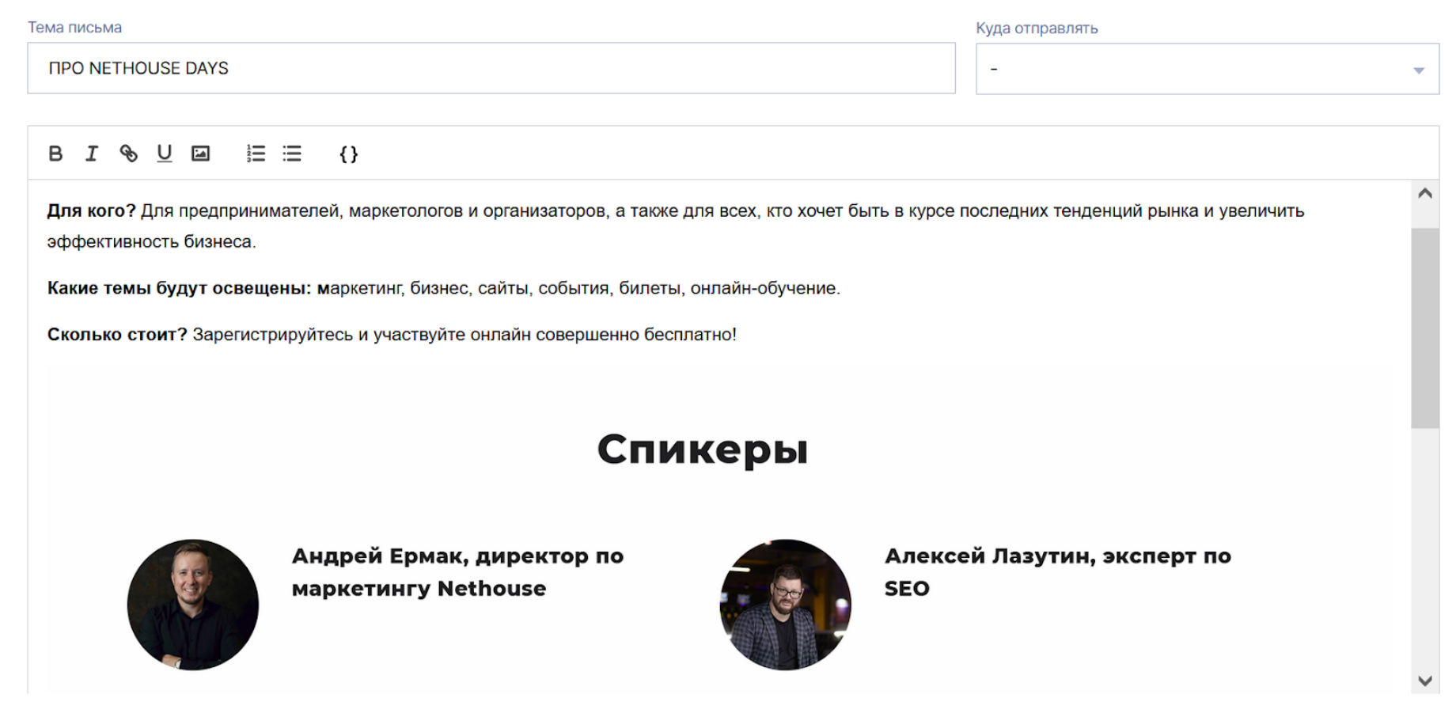1456x717 pixels.
Task: Click the bold "Для кого?" text
Action: point(92,211)
